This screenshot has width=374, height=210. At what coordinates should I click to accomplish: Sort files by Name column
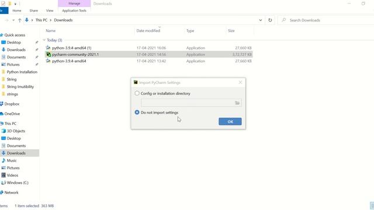tap(51, 31)
